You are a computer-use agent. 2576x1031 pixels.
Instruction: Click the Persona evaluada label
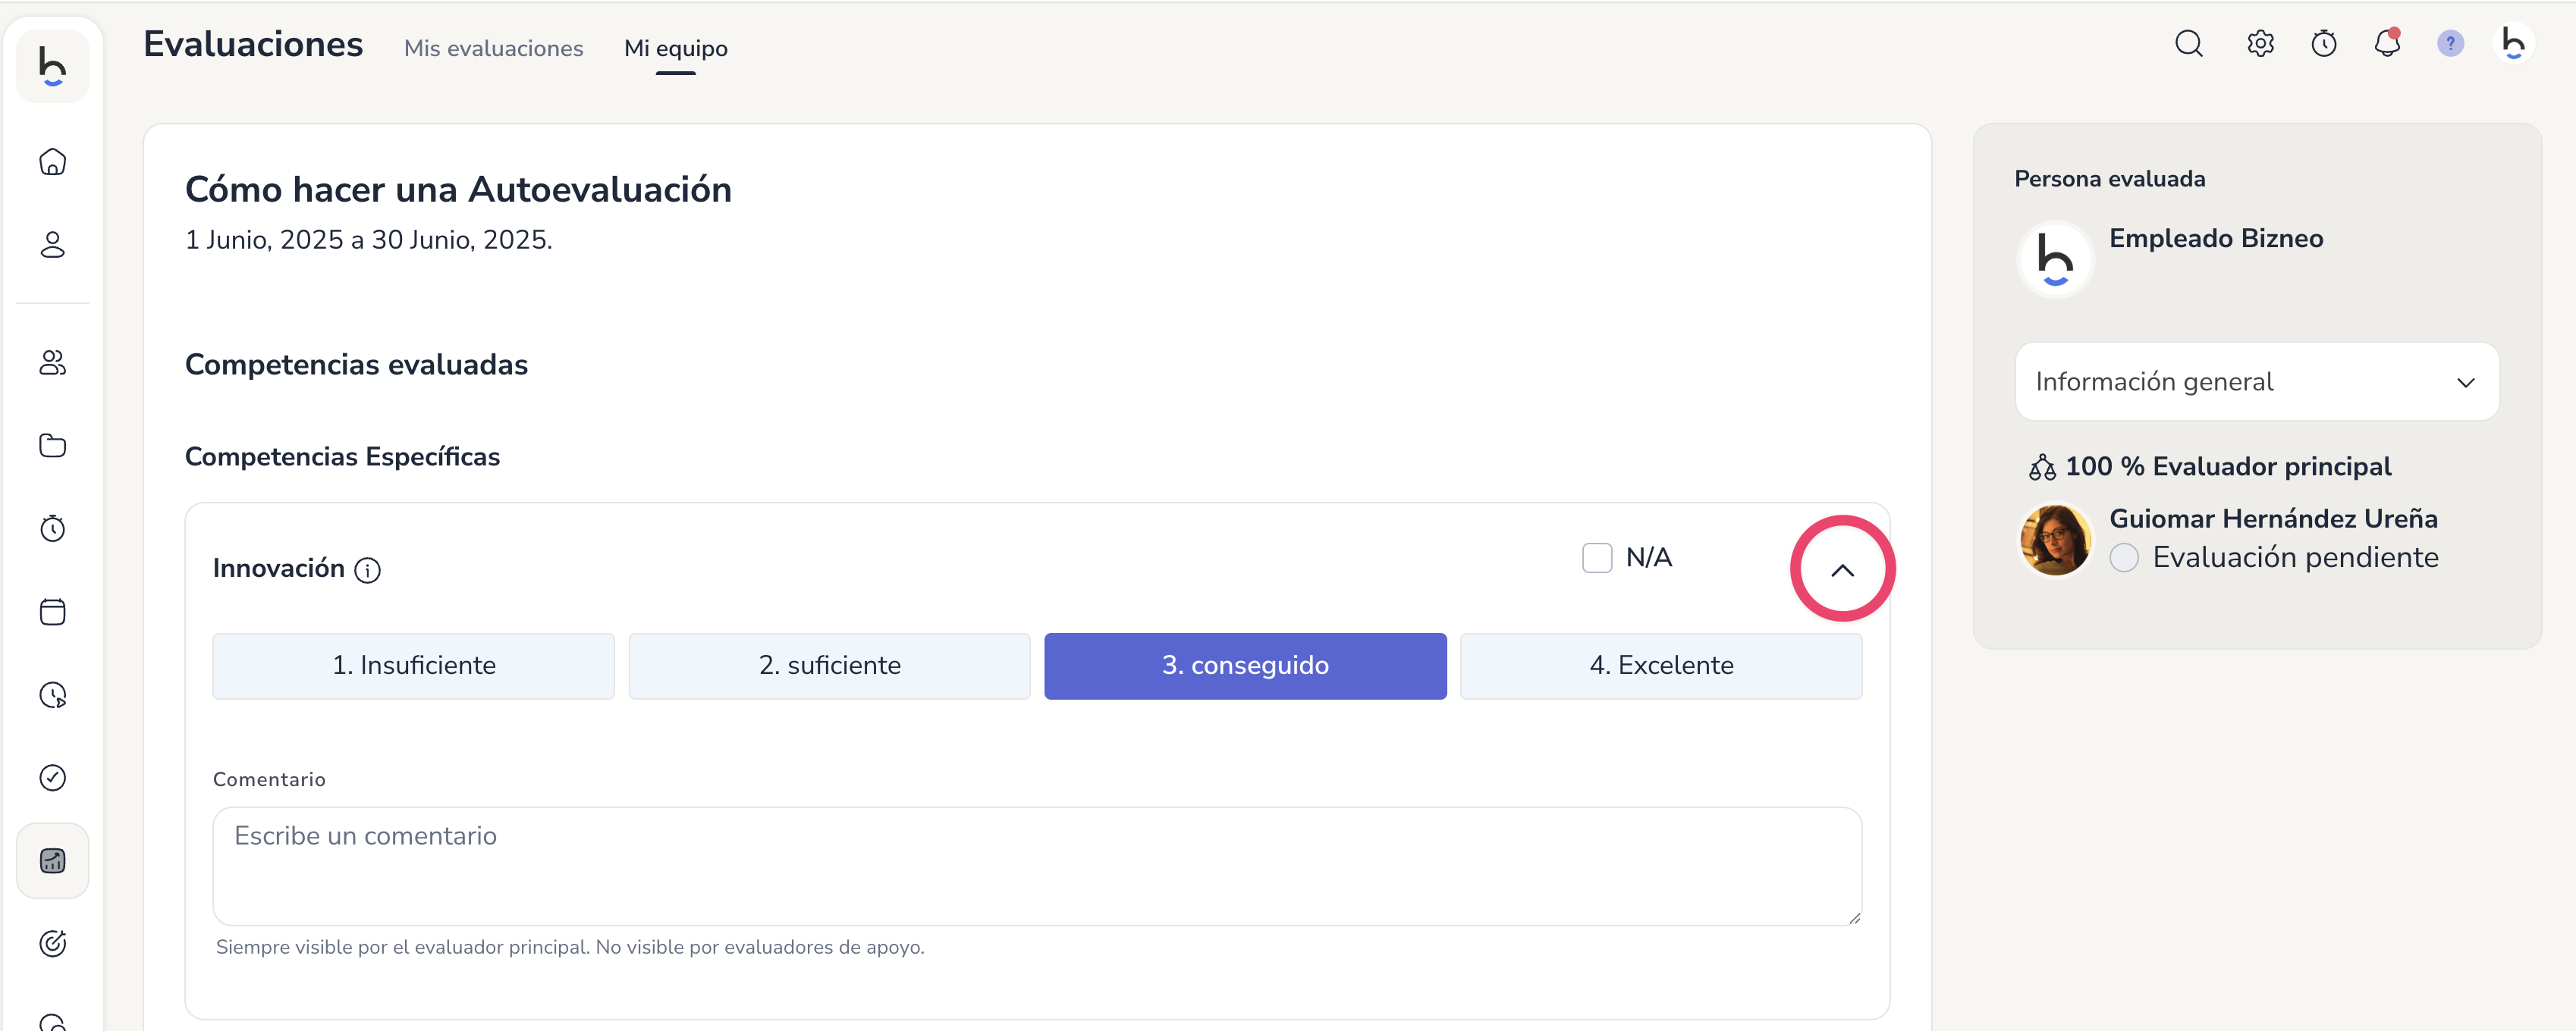2109,179
